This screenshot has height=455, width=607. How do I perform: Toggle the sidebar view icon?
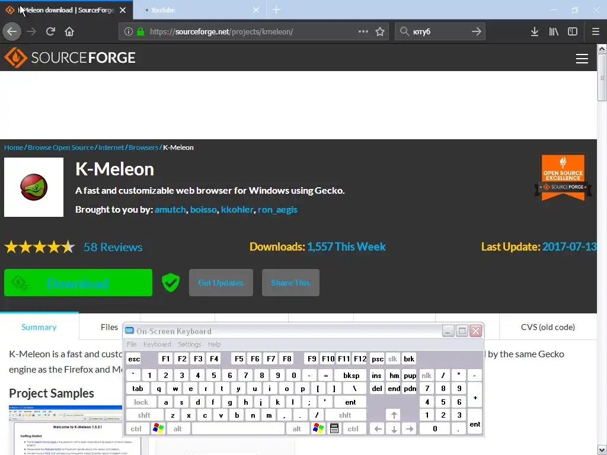(573, 31)
